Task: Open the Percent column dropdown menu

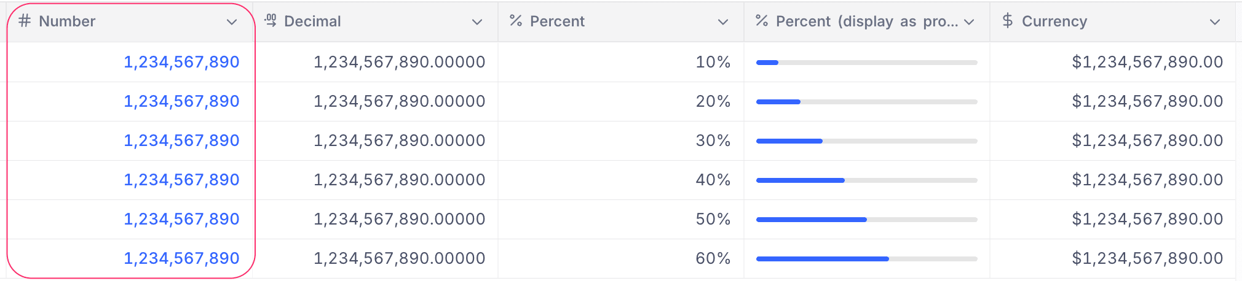Action: pos(723,22)
